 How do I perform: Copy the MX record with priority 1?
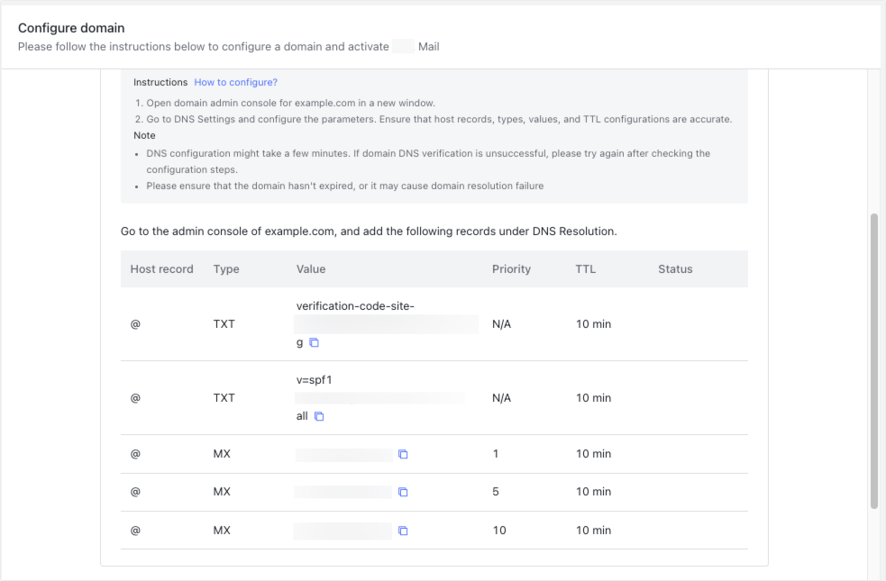403,454
